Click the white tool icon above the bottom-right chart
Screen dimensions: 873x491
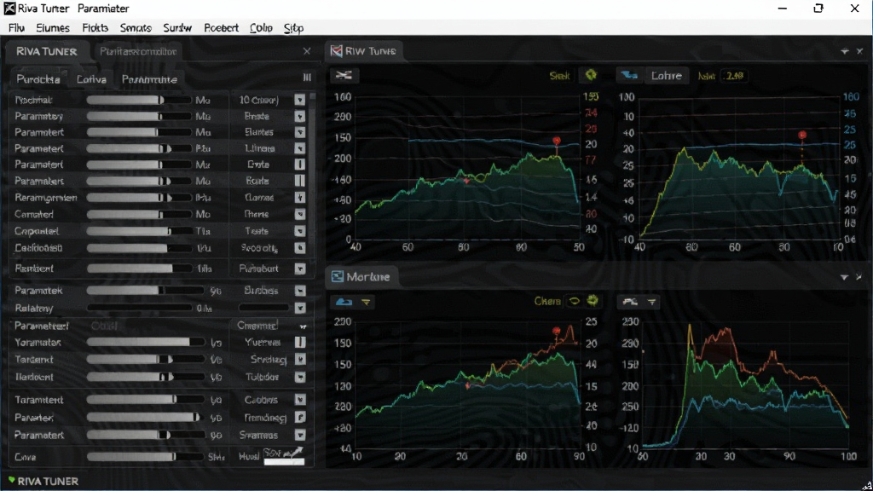(x=630, y=302)
